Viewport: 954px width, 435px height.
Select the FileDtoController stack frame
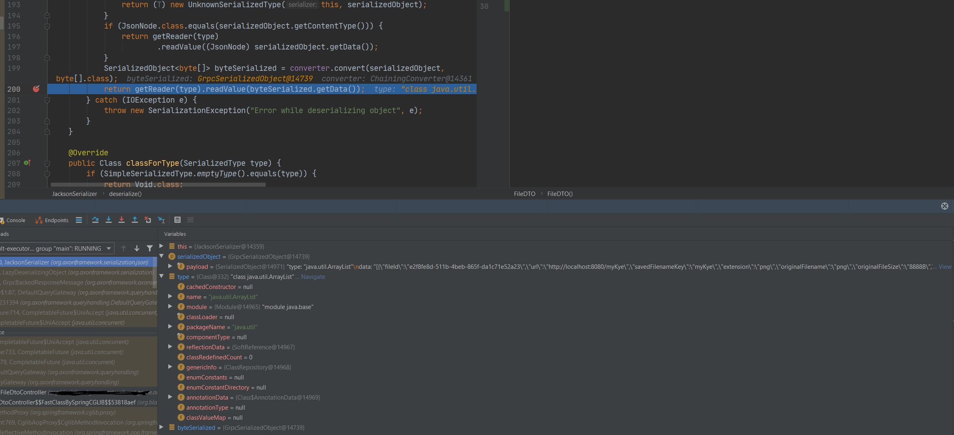[x=24, y=392]
